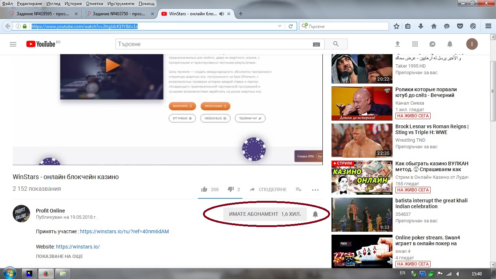Bookmark this page star icon

[397, 26]
